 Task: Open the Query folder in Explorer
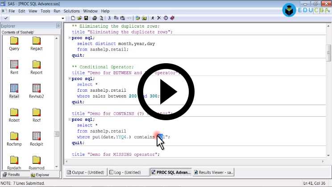[x=14, y=41]
